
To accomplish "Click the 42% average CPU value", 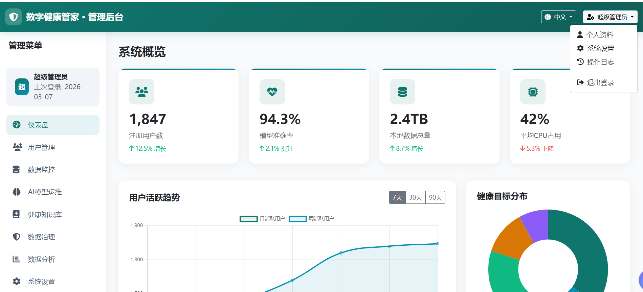I will click(x=535, y=119).
